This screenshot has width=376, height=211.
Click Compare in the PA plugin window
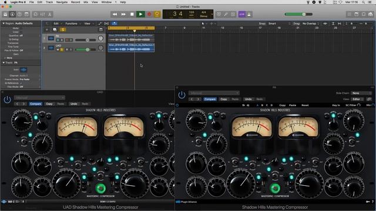pyautogui.click(x=210, y=99)
